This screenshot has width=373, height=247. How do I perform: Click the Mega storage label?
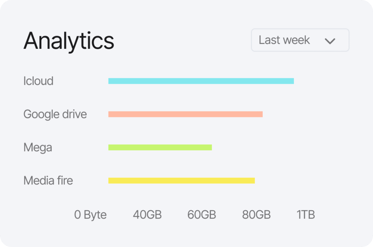[38, 148]
